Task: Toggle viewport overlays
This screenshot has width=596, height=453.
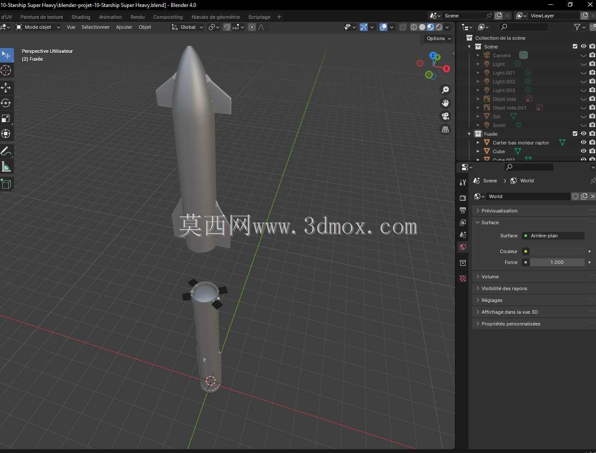Action: (383, 27)
